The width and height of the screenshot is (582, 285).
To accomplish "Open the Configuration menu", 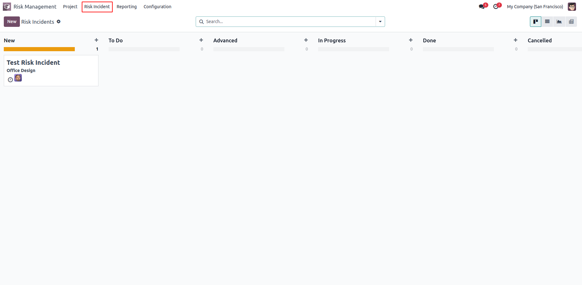I will point(157,7).
